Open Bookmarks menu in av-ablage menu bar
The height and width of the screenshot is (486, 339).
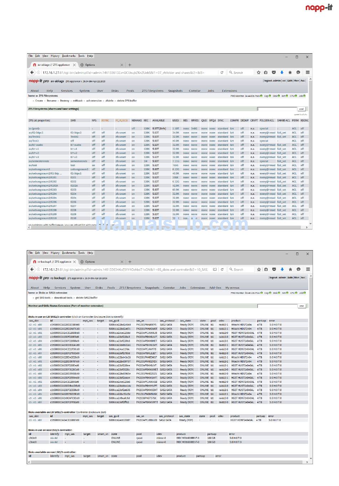69,56
